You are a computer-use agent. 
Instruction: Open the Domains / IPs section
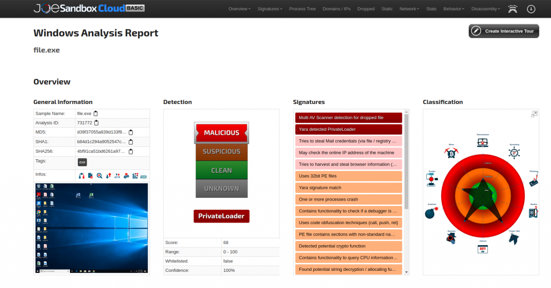point(336,9)
